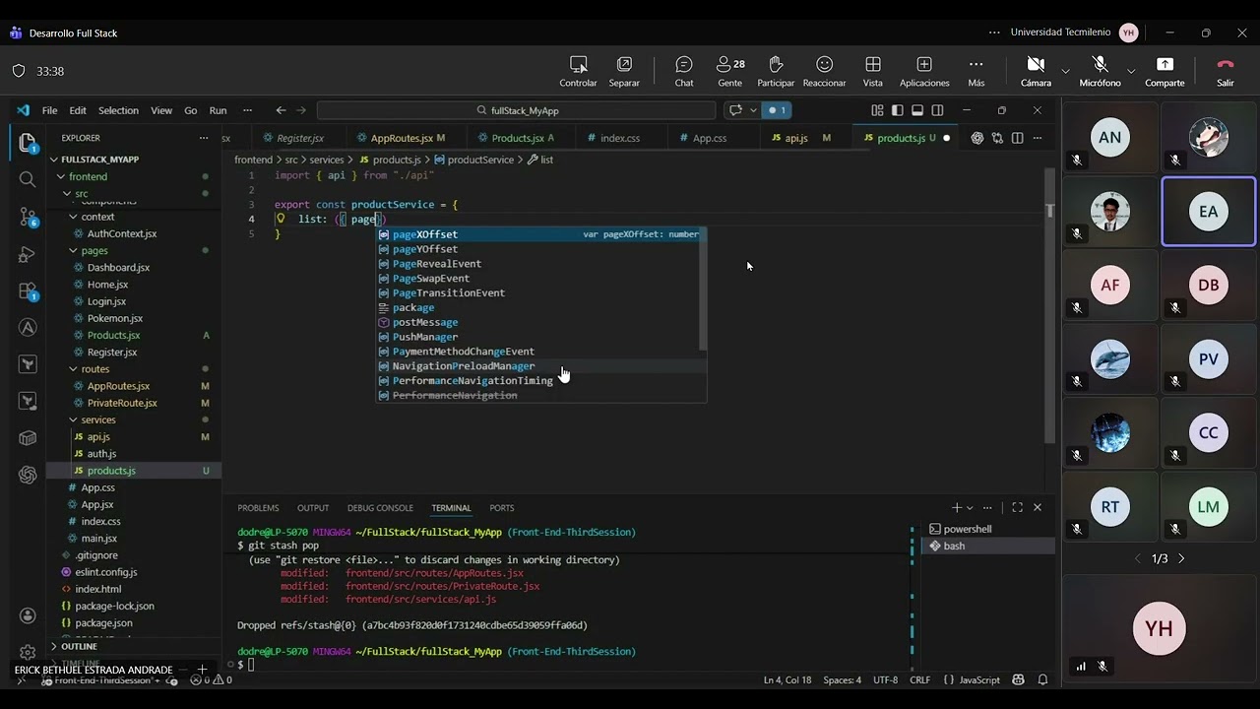This screenshot has width=1260, height=709.
Task: Open the Copilot chat dropdown arrow in title bar
Action: coord(751,110)
